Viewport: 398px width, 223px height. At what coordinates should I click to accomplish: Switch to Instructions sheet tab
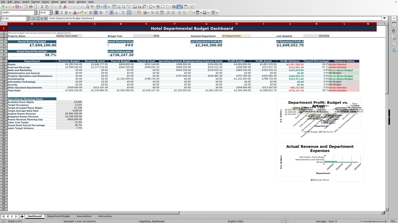105,216
